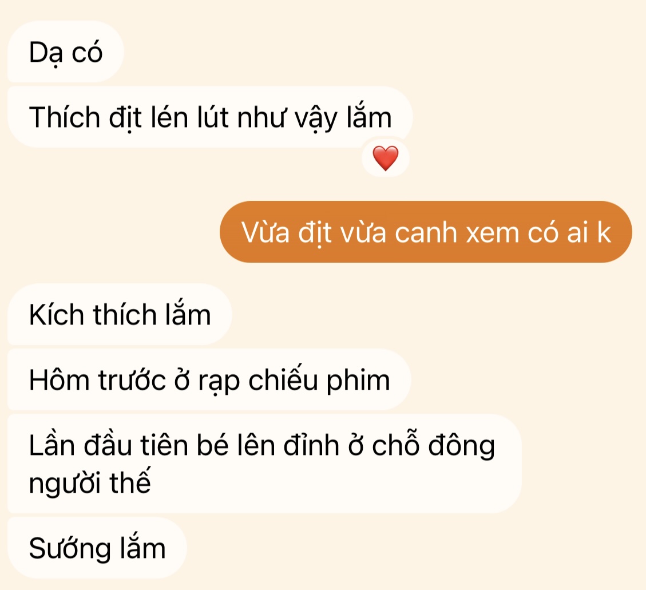Click the word "Hôm" in the cinema message
Viewport: 646px width, 590px height.
tap(59, 380)
